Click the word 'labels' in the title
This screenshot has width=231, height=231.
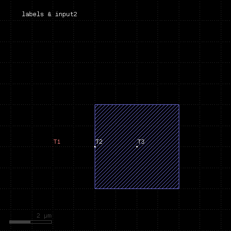(33, 14)
